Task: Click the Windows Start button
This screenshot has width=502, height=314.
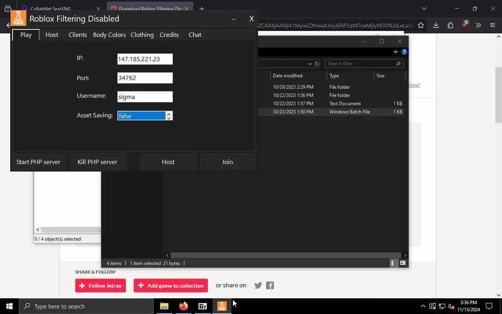Action: click(x=9, y=306)
